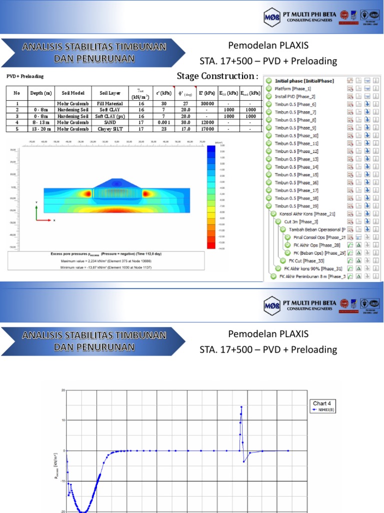Click the incremental multipliers icon of FK (Beban Ops) [Phase_29]

[x=358, y=253]
